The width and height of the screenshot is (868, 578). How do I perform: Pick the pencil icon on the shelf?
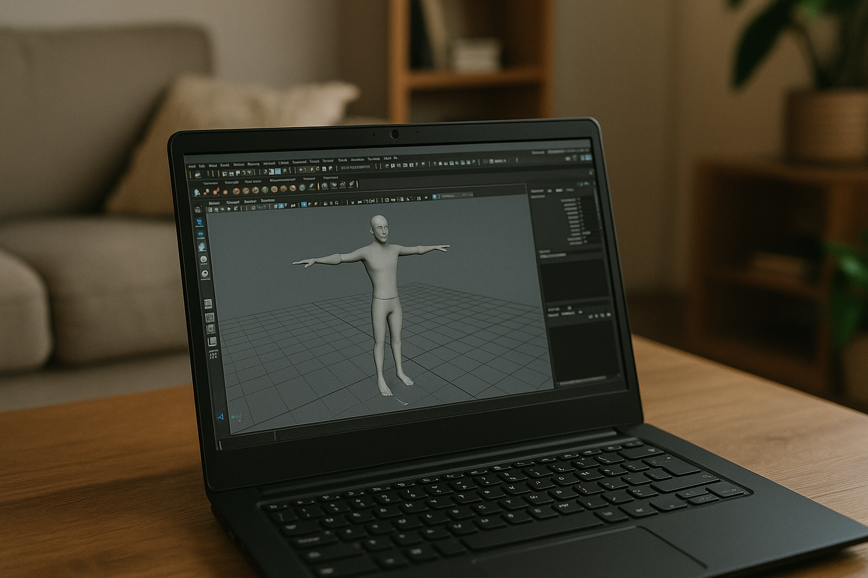point(311,187)
